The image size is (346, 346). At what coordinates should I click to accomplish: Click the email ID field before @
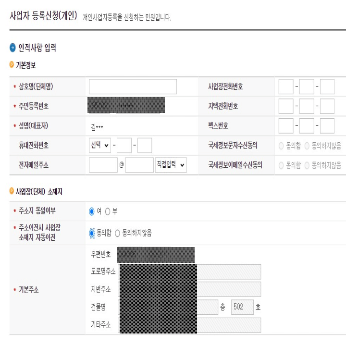(x=103, y=165)
